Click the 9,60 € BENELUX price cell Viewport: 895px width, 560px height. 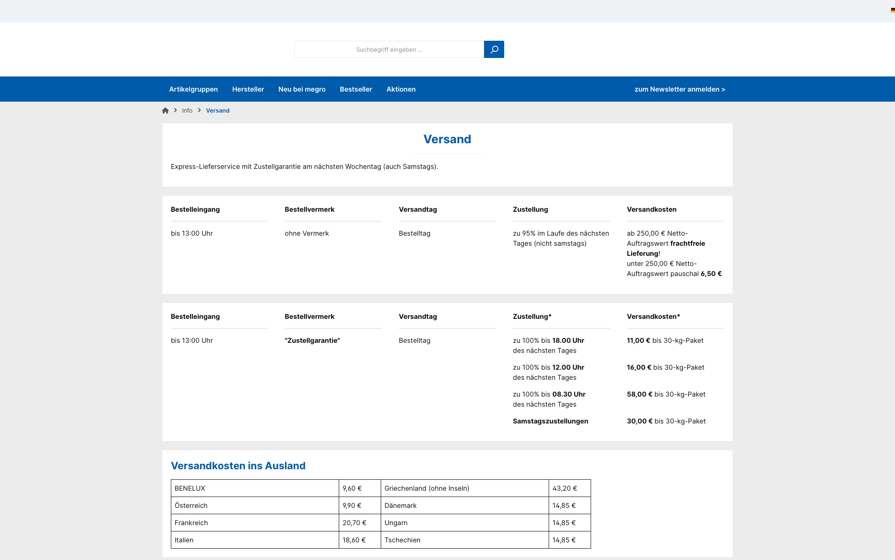click(360, 488)
